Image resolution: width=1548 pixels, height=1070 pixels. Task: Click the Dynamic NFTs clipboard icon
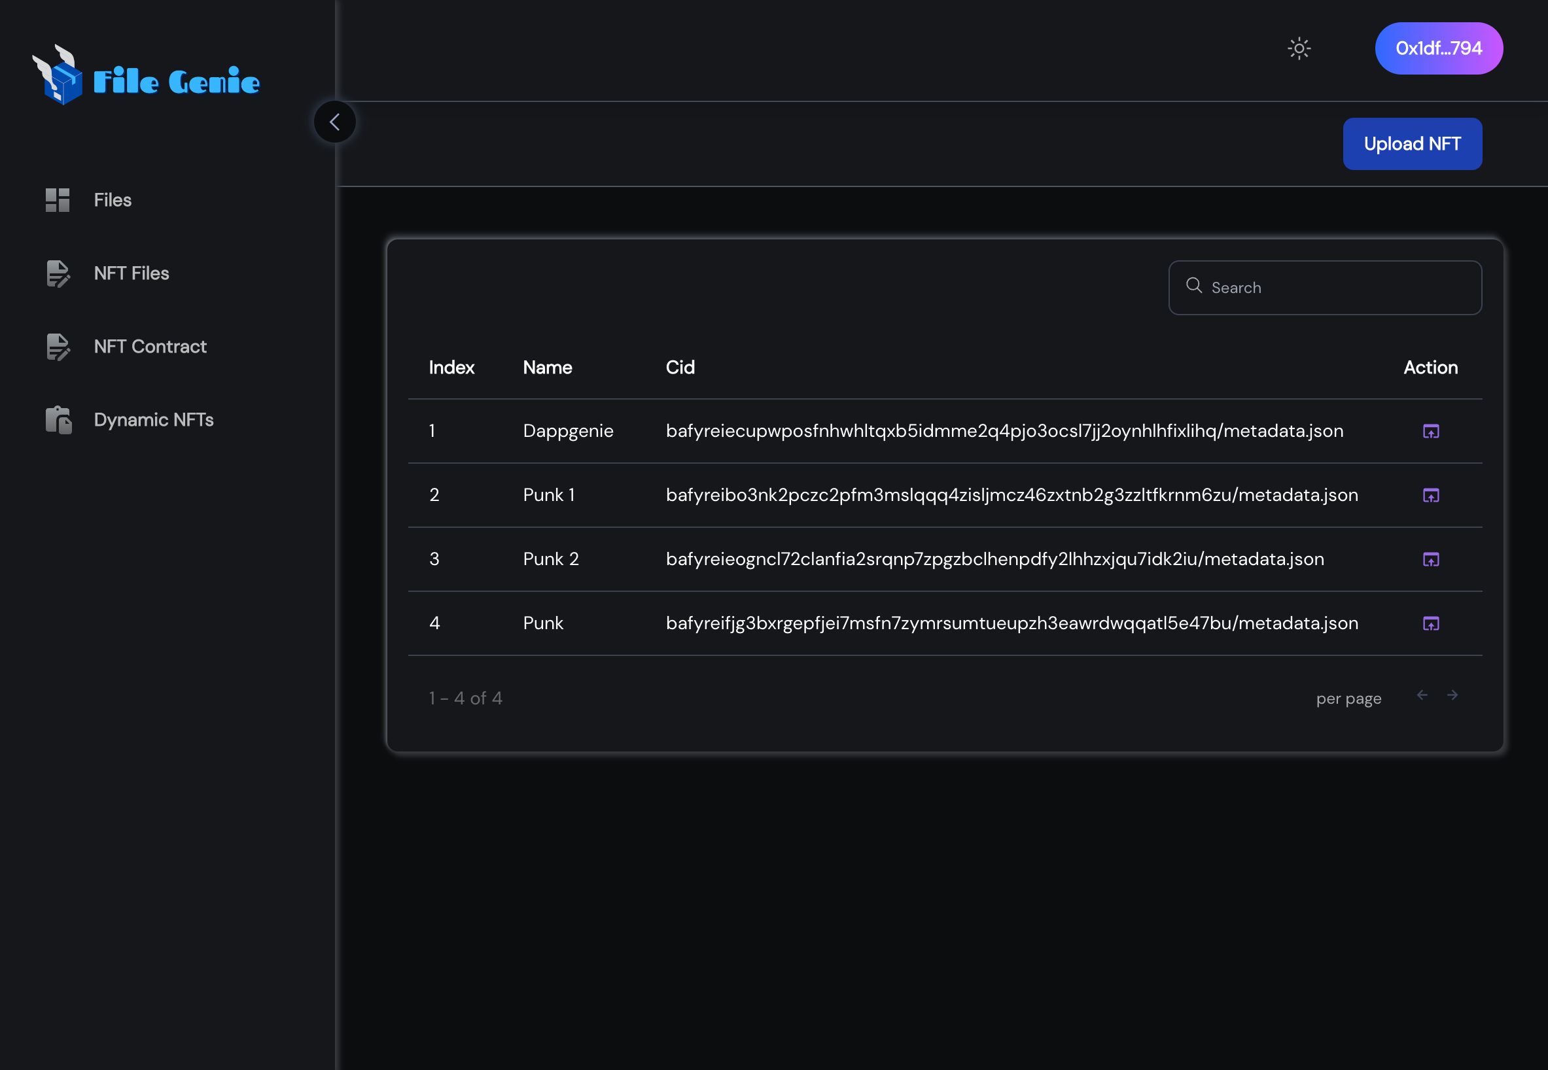coord(58,420)
